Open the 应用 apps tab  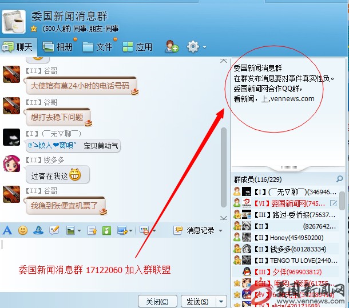137,47
